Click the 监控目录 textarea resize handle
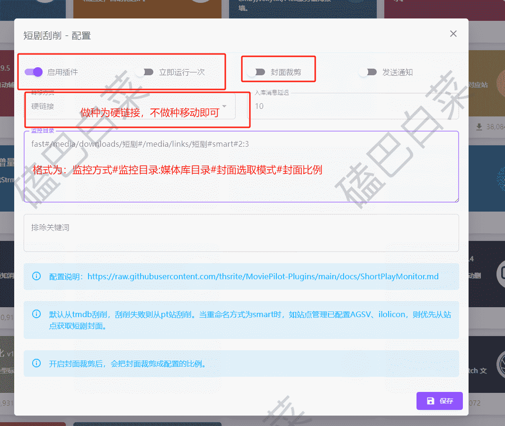The width and height of the screenshot is (505, 426). pos(456,199)
